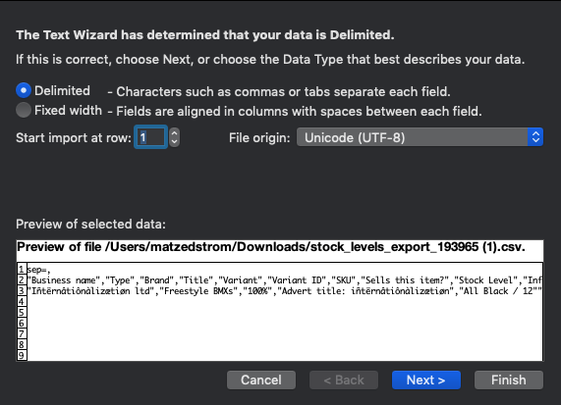Select the Fixed width radio button

click(24, 110)
